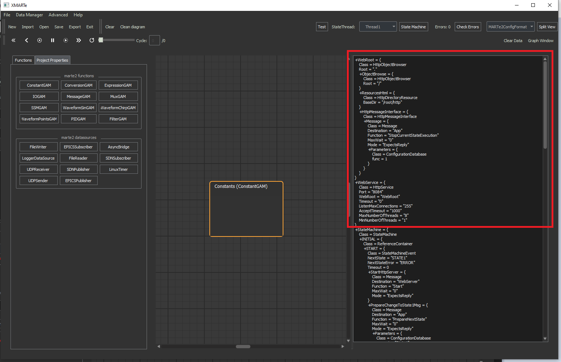Click Check Errors to validate configuration

coord(468,26)
